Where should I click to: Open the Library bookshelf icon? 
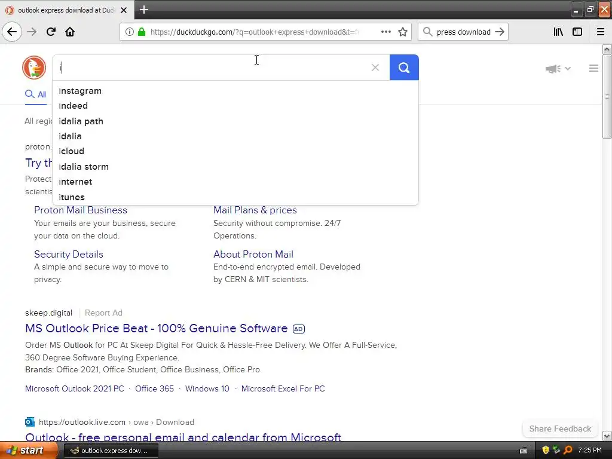[558, 32]
